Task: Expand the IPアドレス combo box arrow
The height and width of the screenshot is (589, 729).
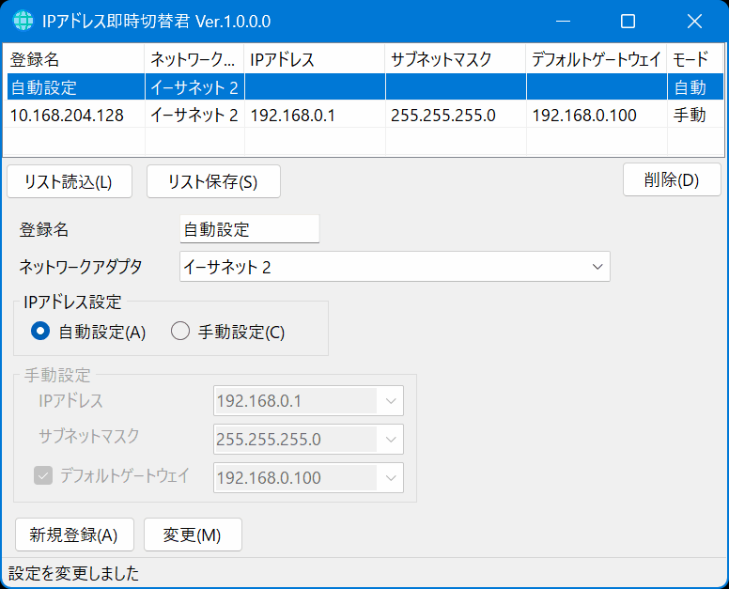Action: [391, 401]
